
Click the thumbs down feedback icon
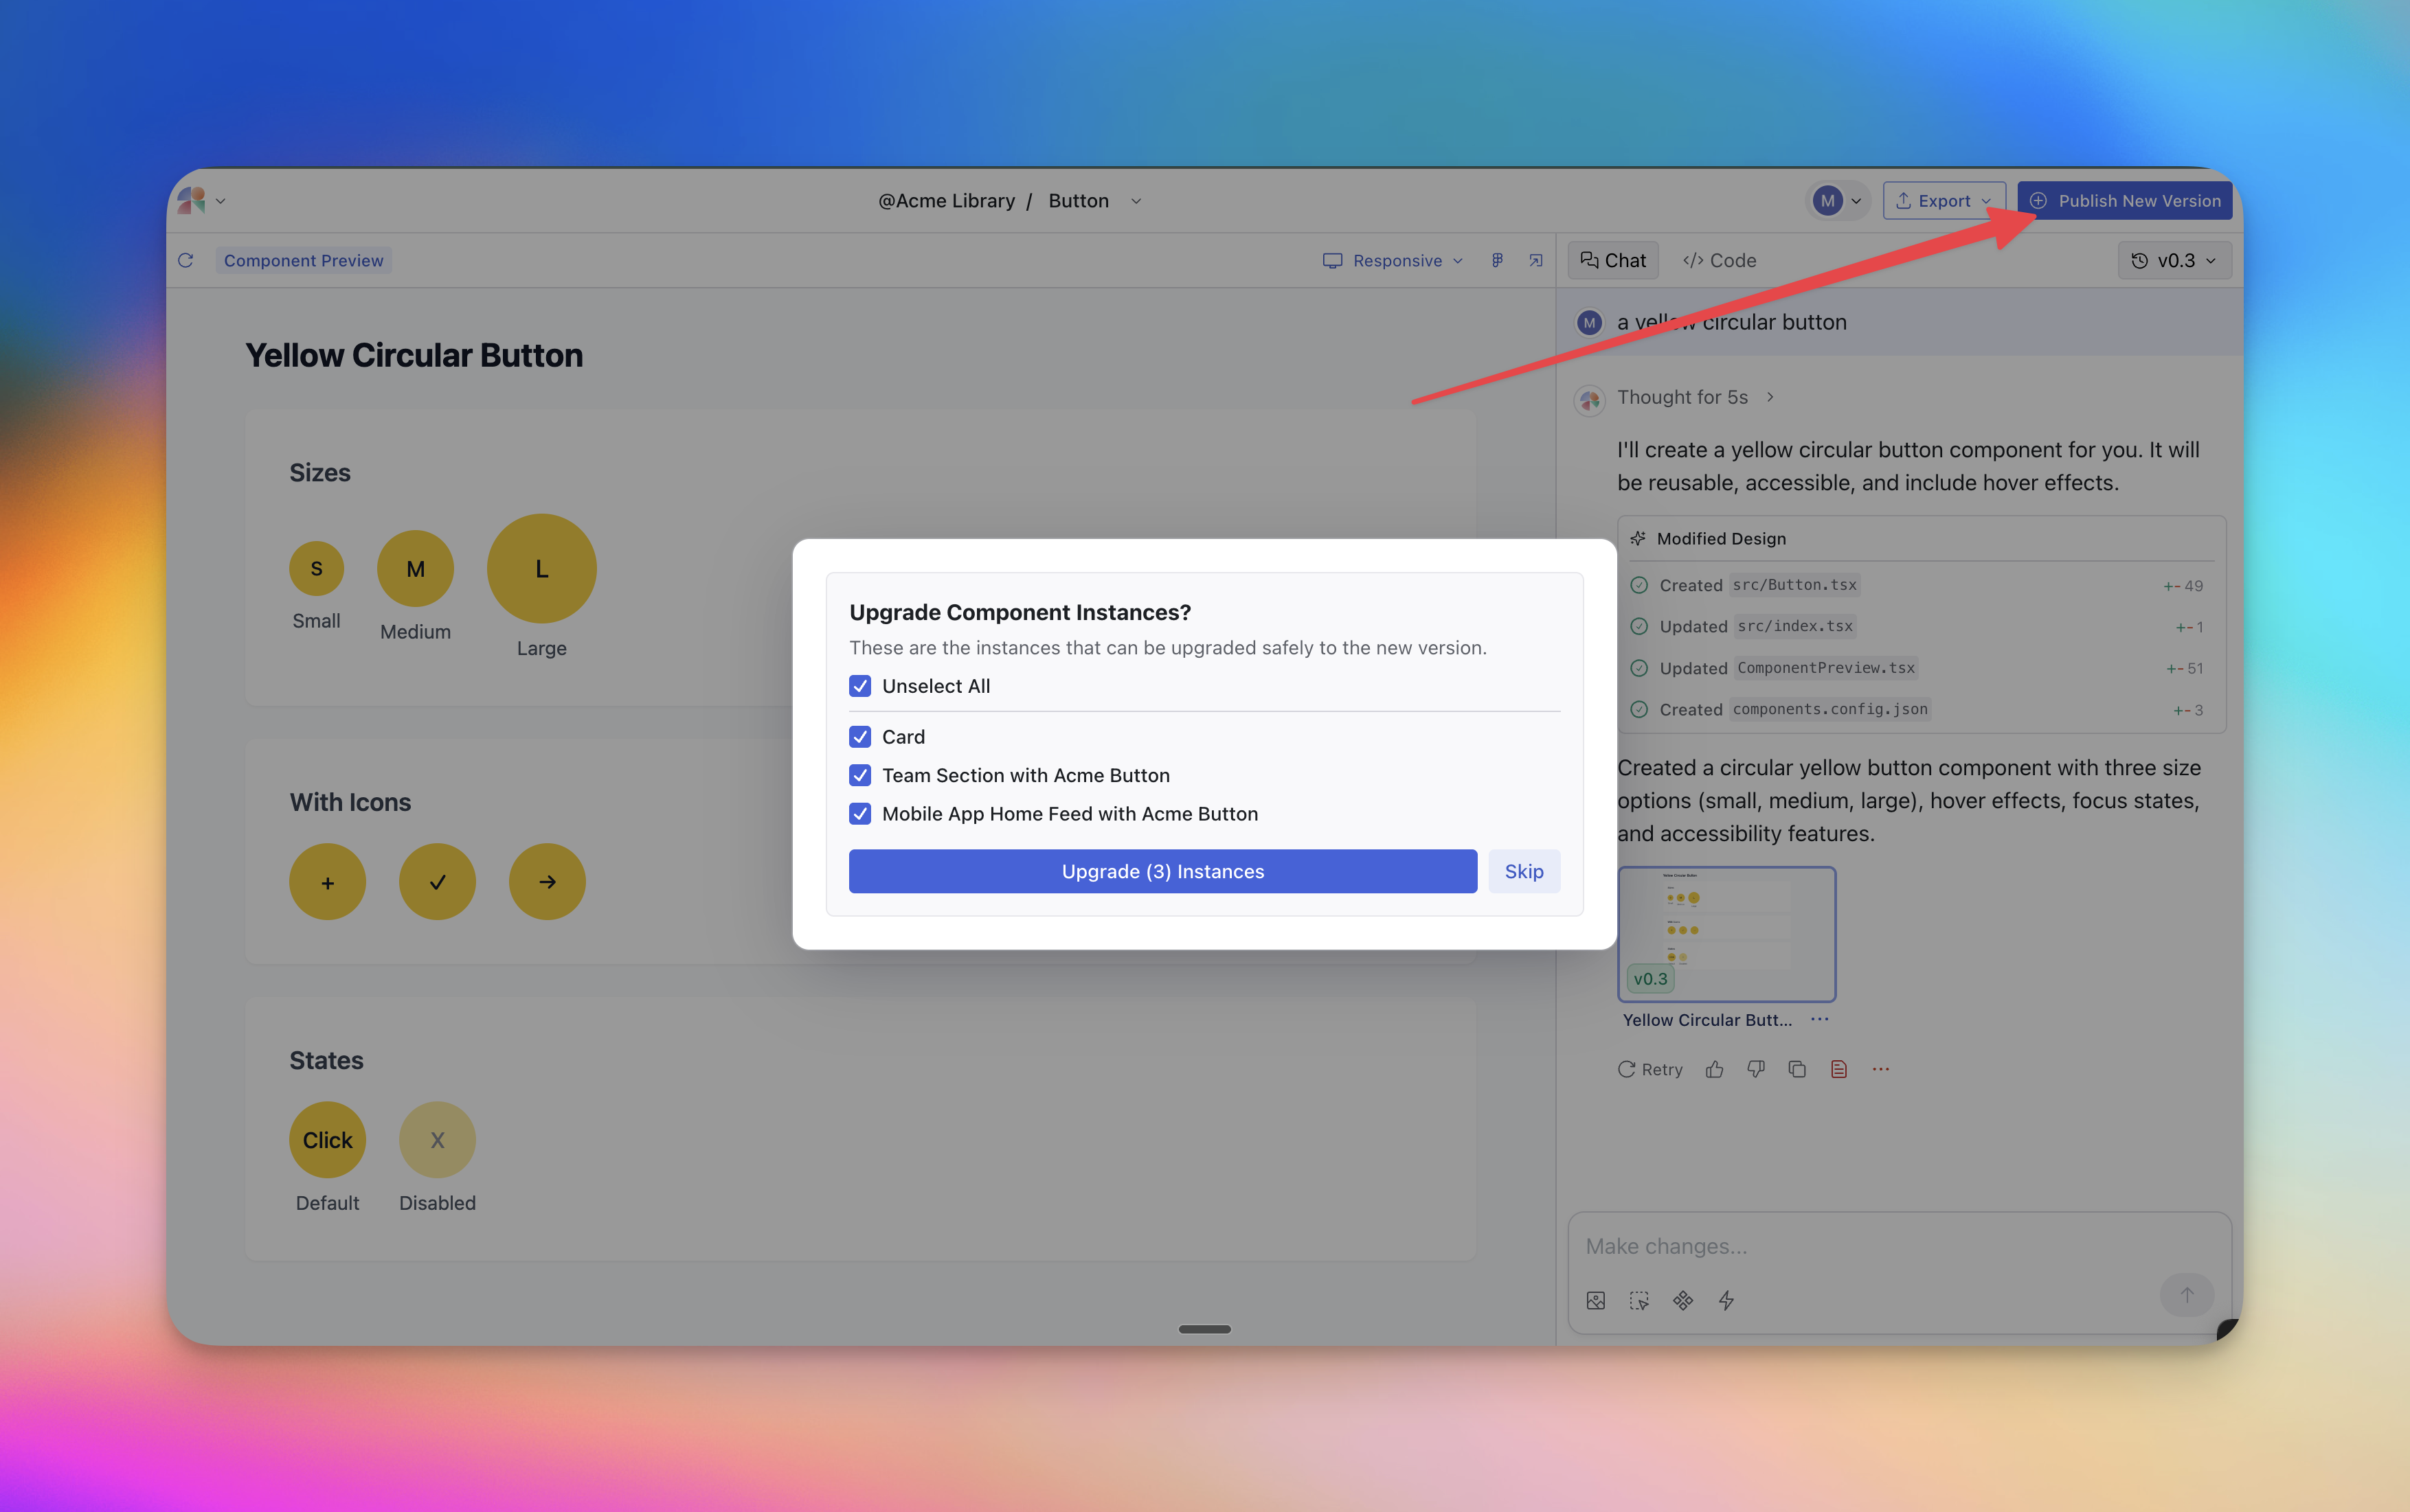click(1756, 1069)
